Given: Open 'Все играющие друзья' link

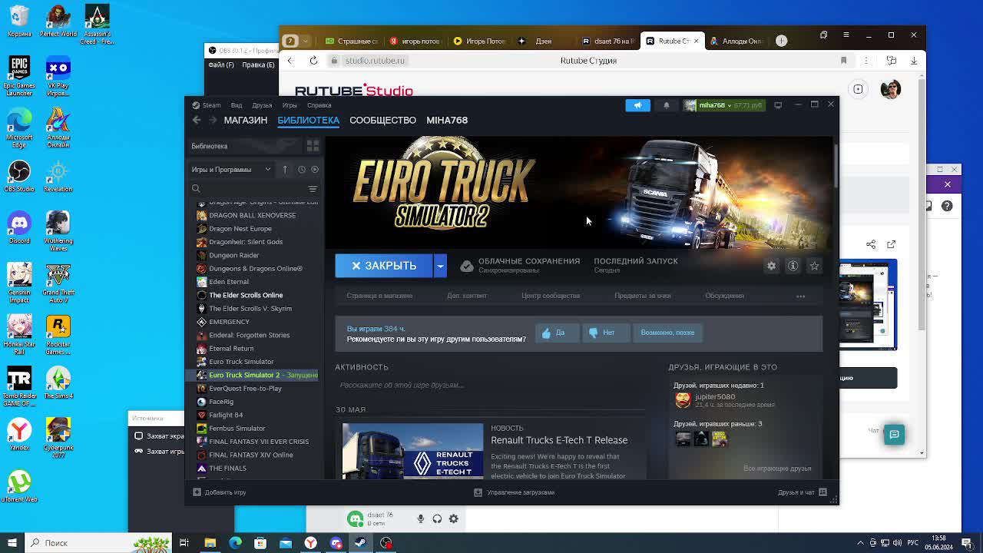Looking at the screenshot, I should point(777,469).
